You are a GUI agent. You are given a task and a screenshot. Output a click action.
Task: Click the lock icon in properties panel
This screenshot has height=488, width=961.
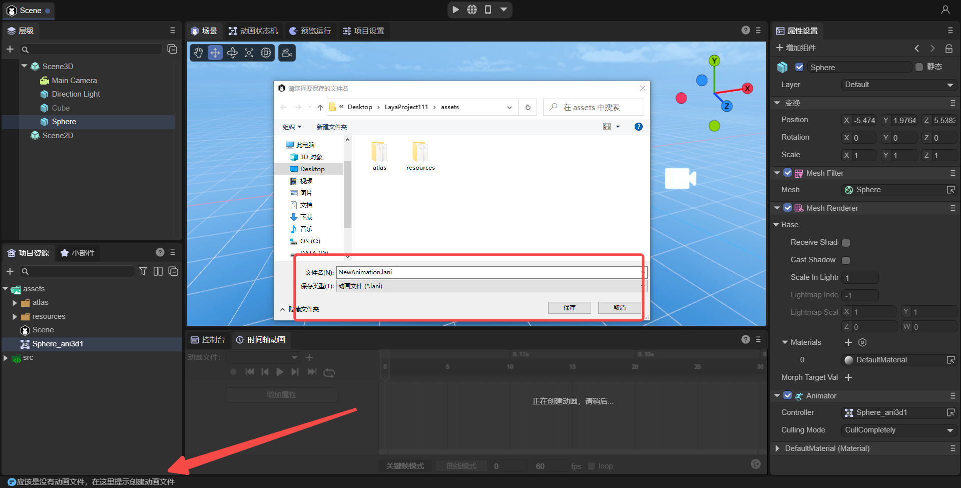pyautogui.click(x=948, y=48)
